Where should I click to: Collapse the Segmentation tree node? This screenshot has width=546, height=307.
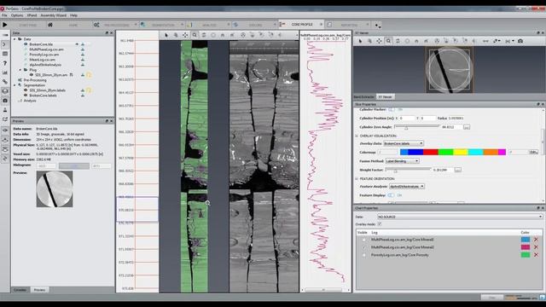click(15, 85)
